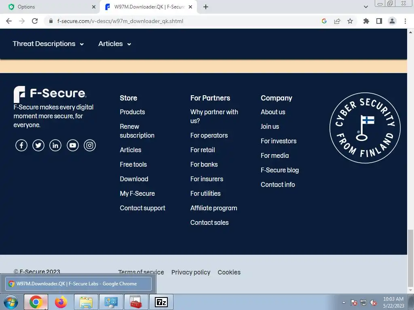
Task: Open F-Secure LinkedIn icon
Action: point(55,145)
